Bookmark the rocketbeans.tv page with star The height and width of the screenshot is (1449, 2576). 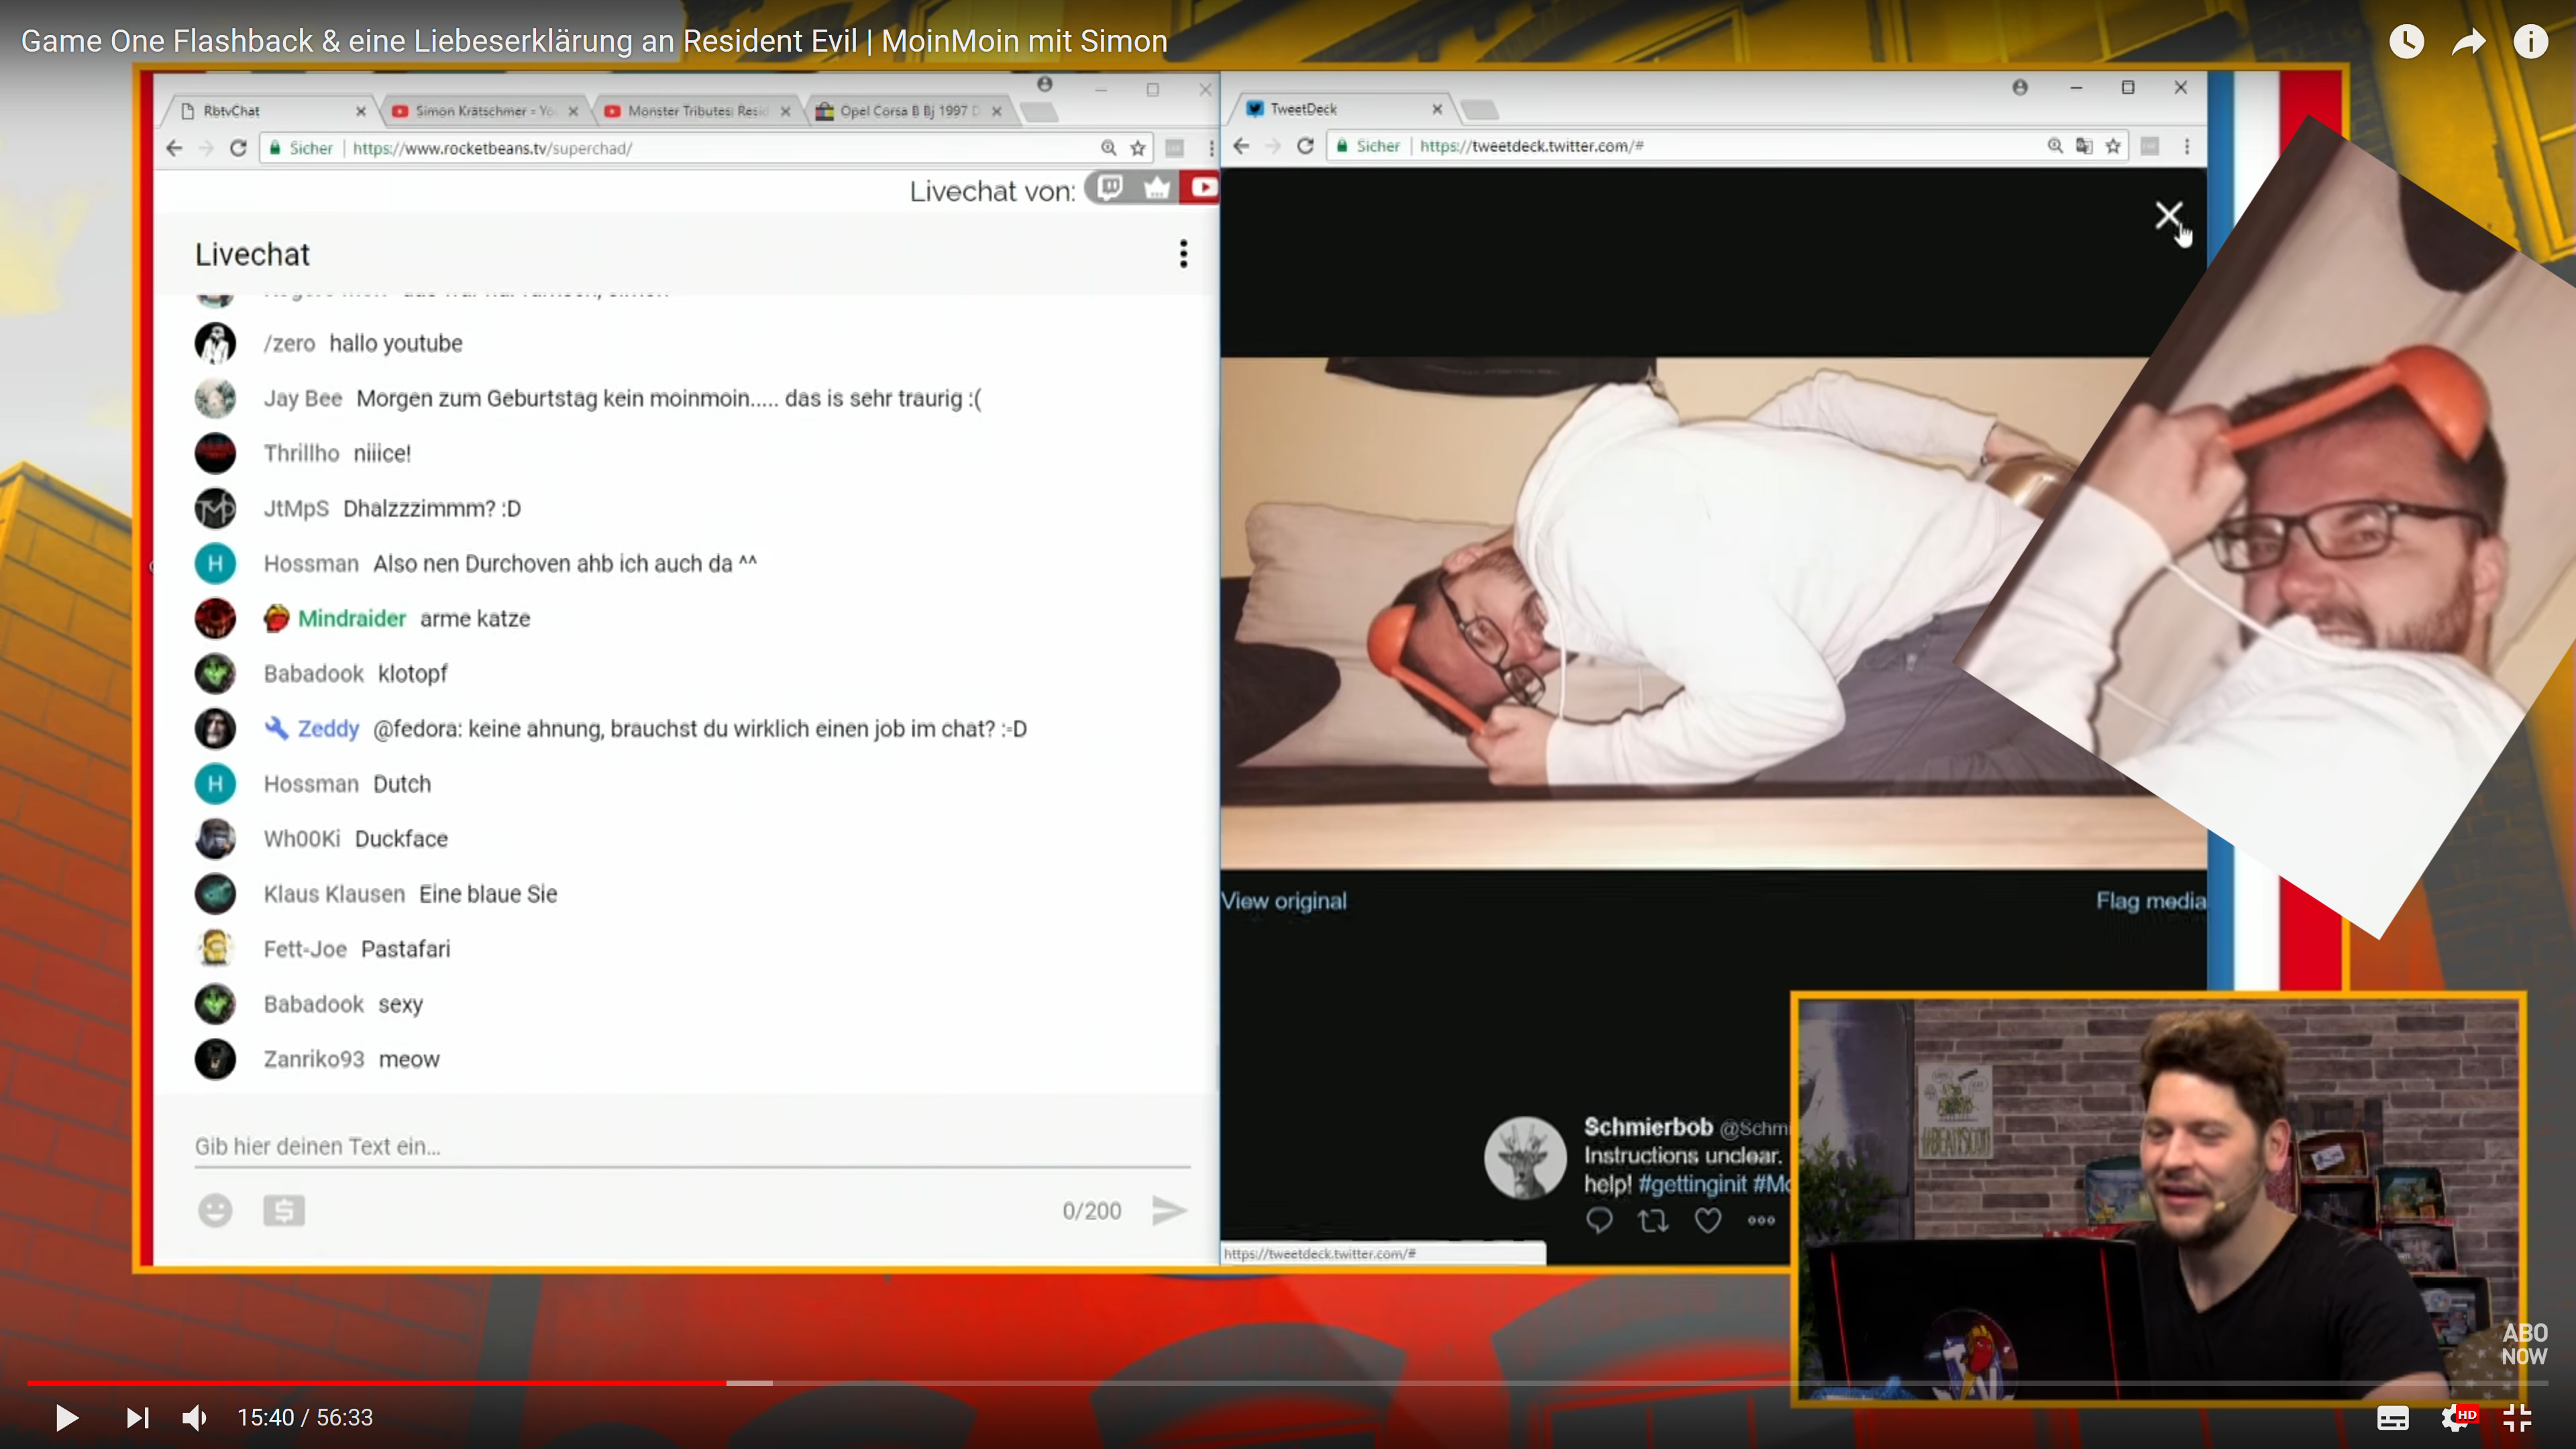click(x=1137, y=148)
